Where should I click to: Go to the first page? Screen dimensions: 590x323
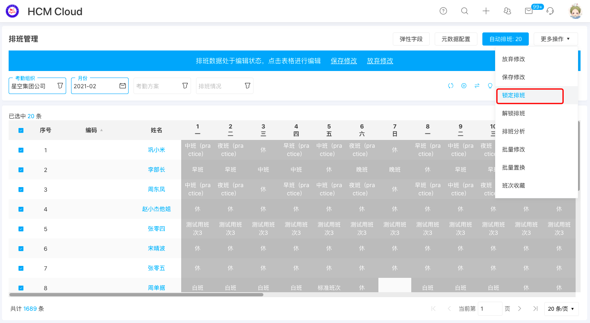(x=433, y=309)
